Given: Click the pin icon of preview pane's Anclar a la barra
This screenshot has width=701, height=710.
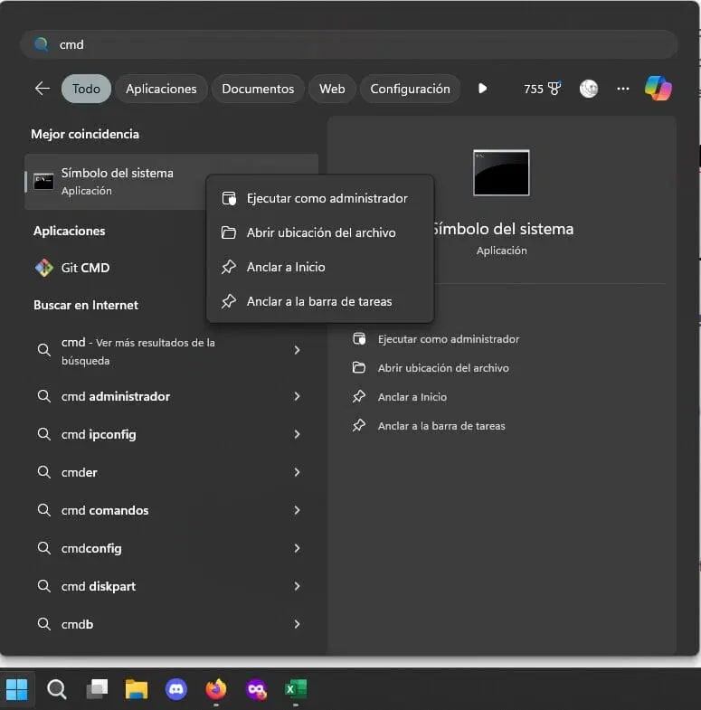Looking at the screenshot, I should [359, 426].
